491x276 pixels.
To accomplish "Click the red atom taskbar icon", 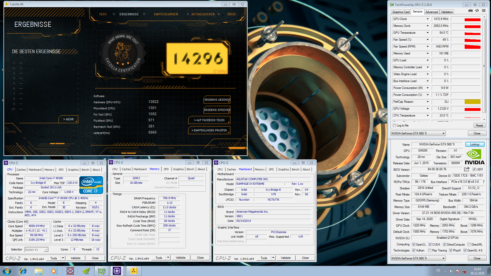I will 70,271.
